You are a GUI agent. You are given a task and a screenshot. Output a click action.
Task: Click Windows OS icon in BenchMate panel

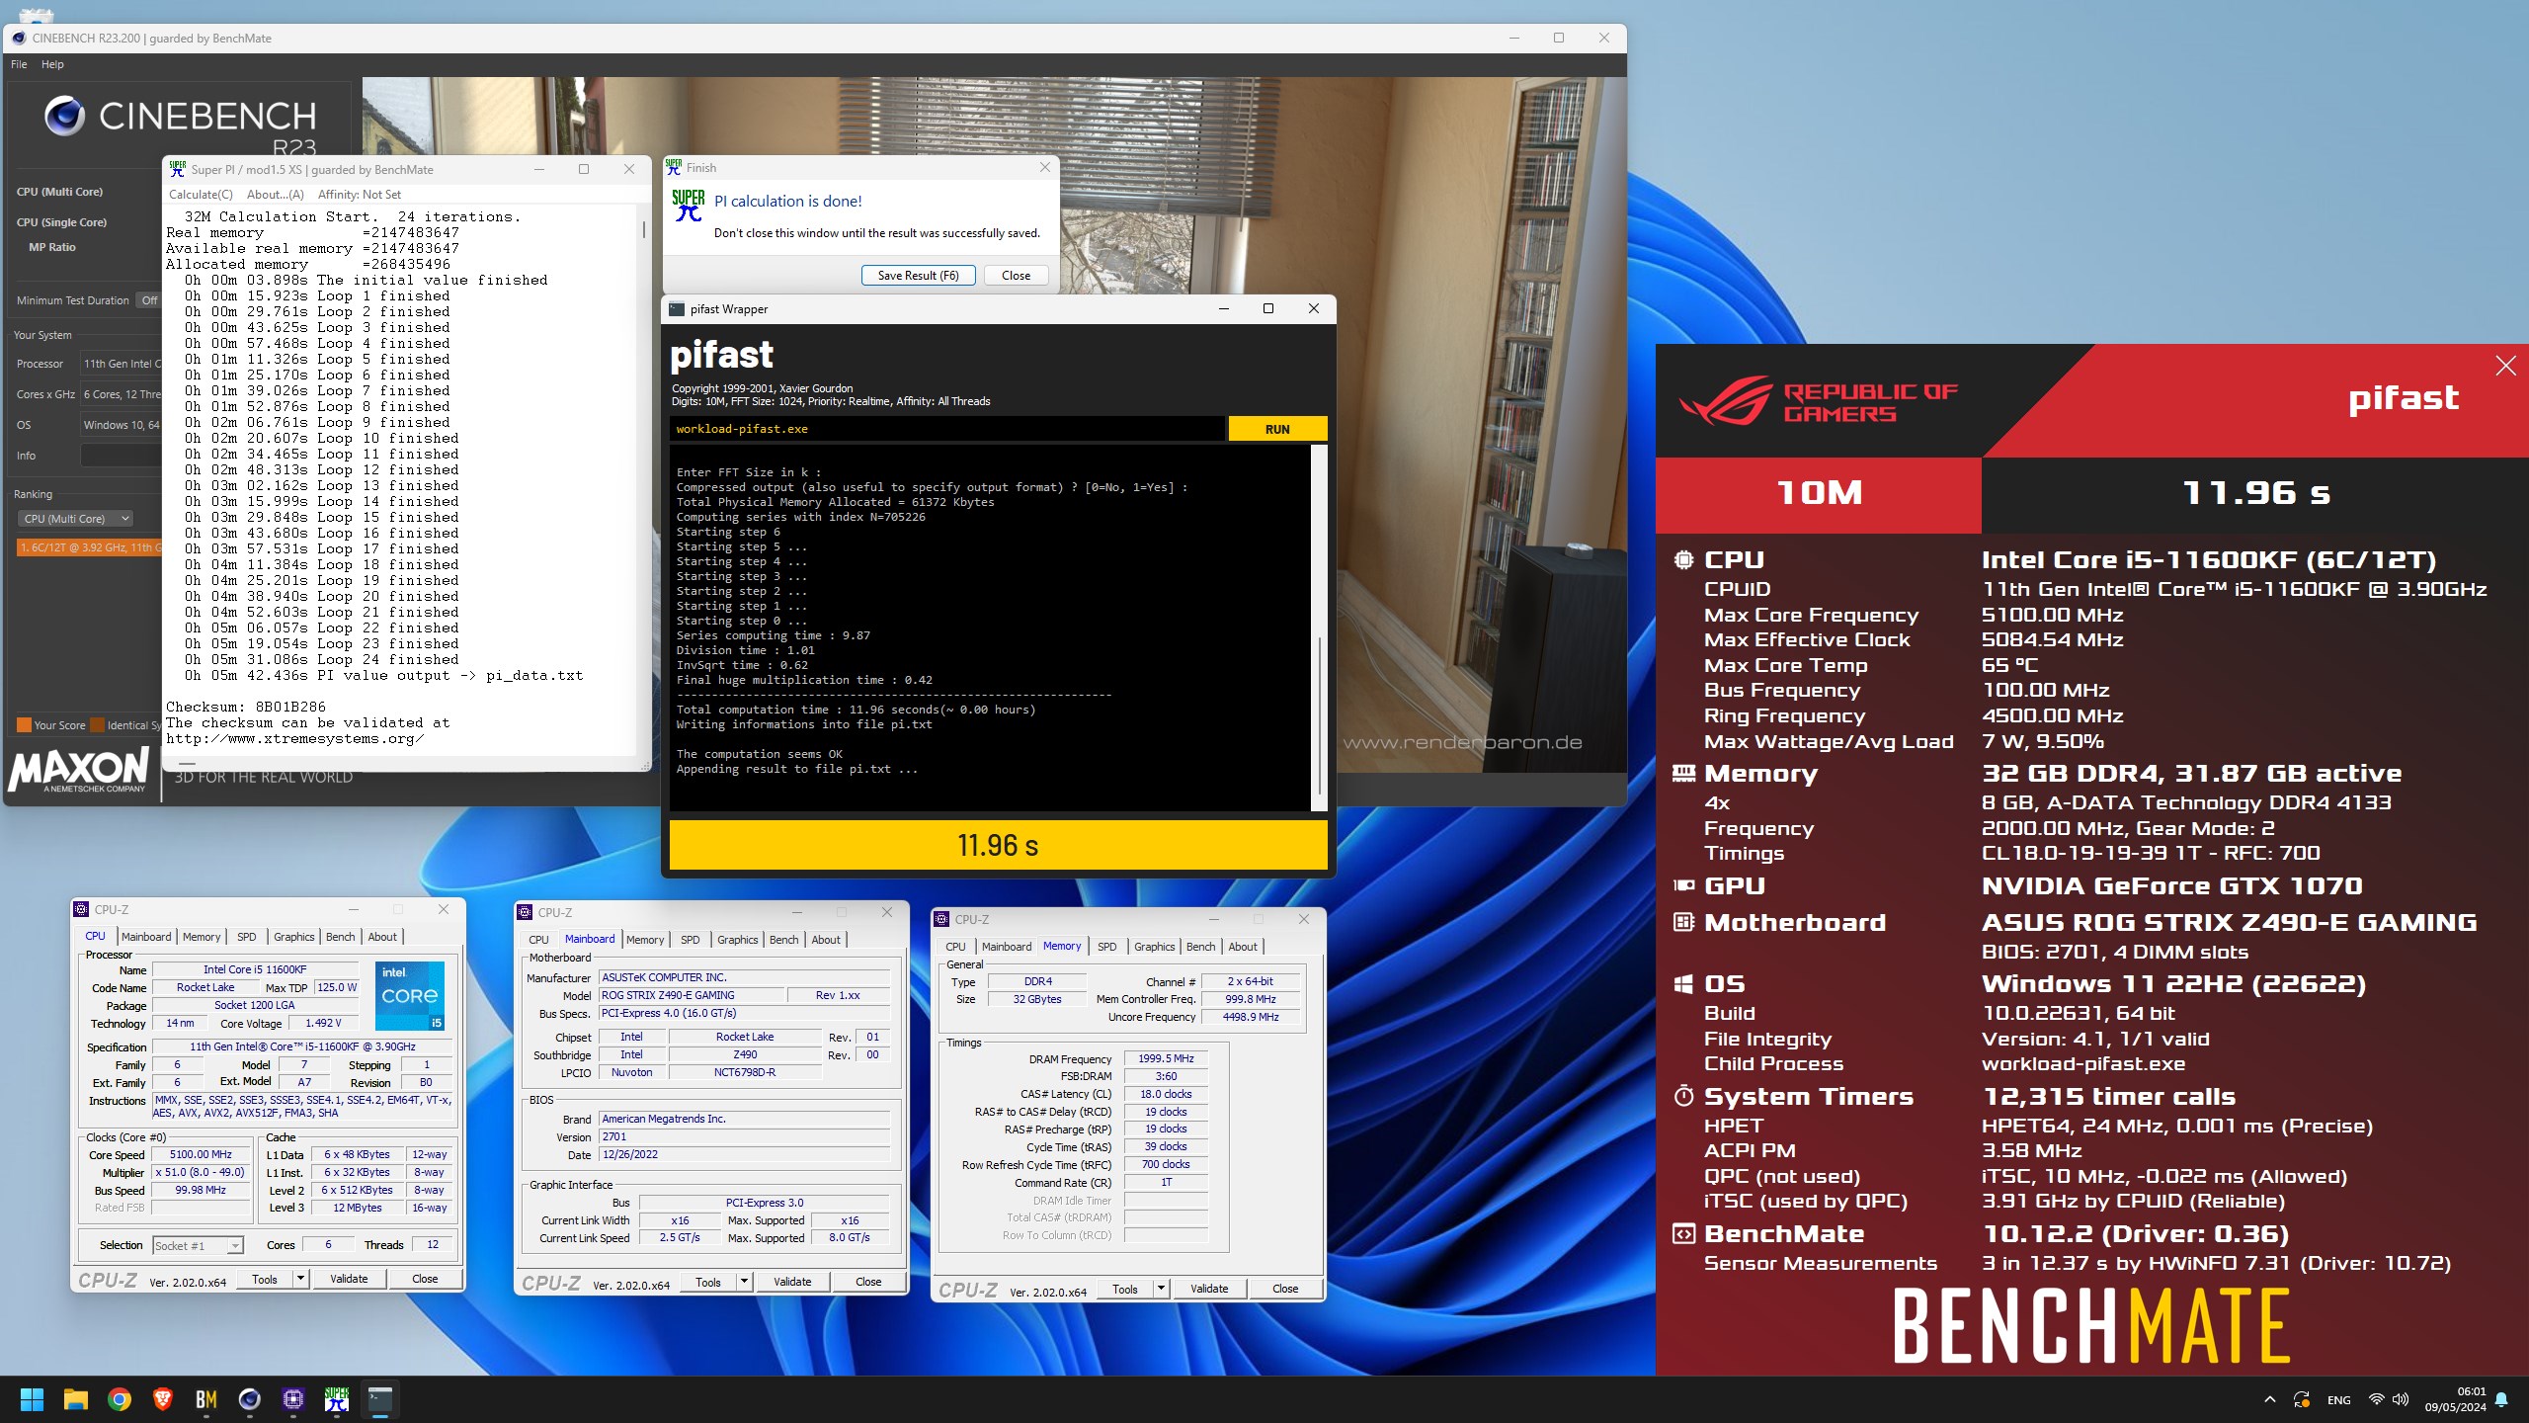(1683, 983)
